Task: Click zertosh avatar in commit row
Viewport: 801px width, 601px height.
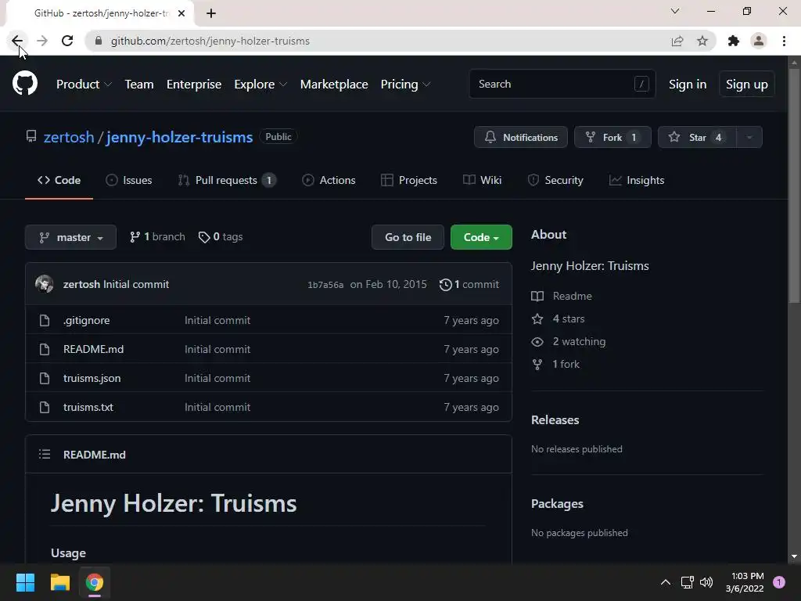Action: (45, 284)
